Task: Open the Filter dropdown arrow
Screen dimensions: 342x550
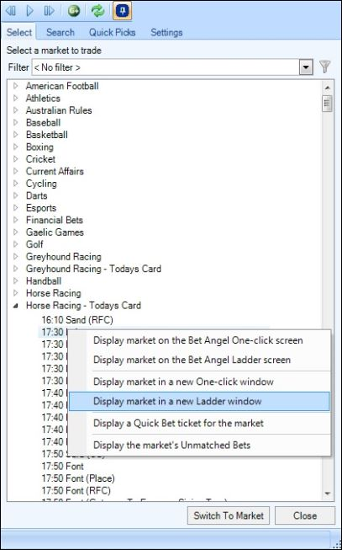Action: 306,67
